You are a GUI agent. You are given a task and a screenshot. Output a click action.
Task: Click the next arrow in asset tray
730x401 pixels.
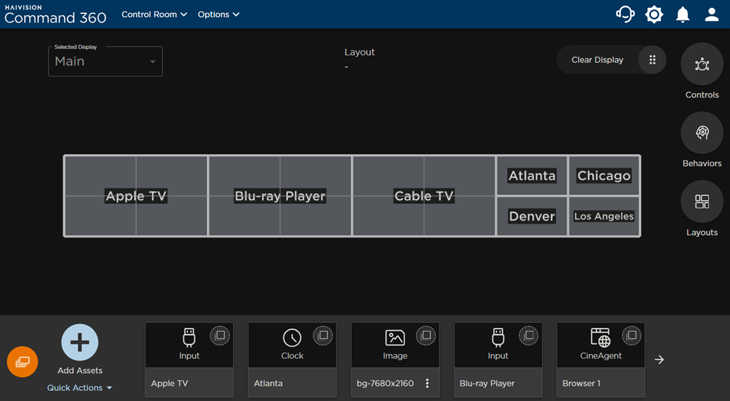659,360
